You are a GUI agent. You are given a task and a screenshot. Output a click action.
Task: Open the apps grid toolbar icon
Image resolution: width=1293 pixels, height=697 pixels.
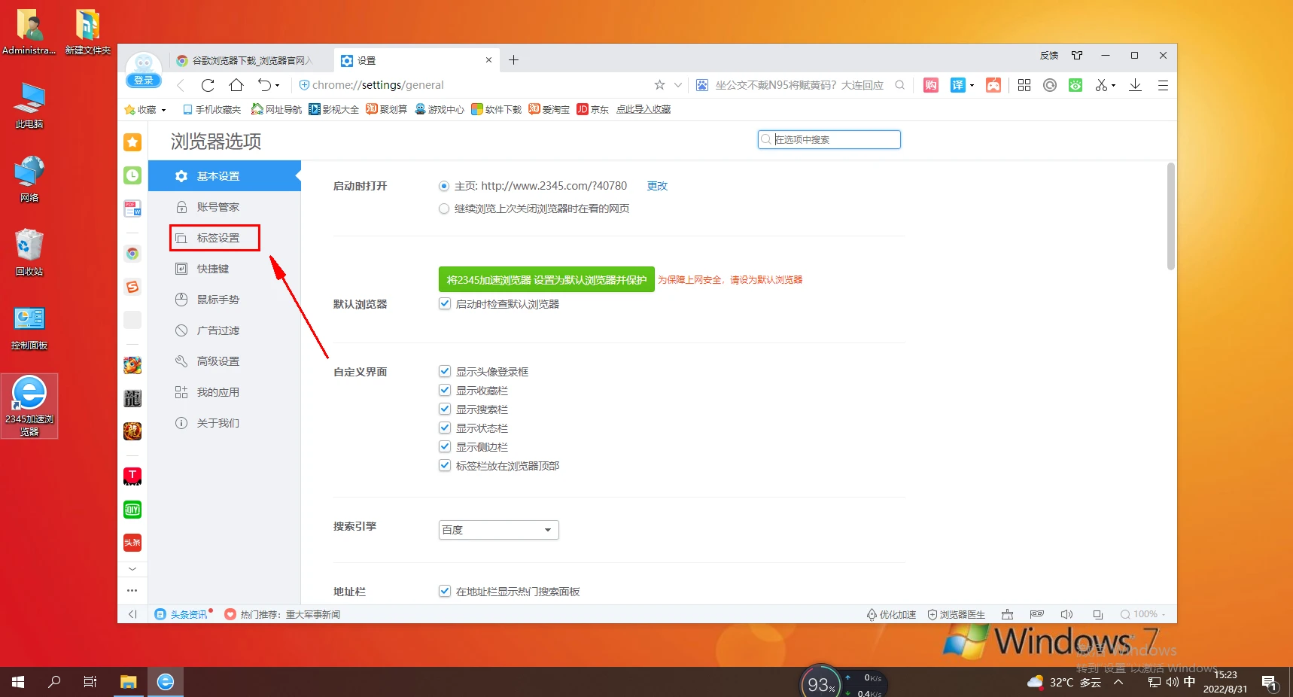(1024, 85)
